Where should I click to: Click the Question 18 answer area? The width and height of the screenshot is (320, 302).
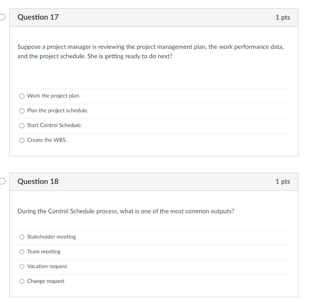[153, 259]
